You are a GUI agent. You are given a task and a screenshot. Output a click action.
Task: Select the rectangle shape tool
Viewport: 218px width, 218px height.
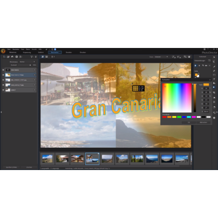click(214, 75)
